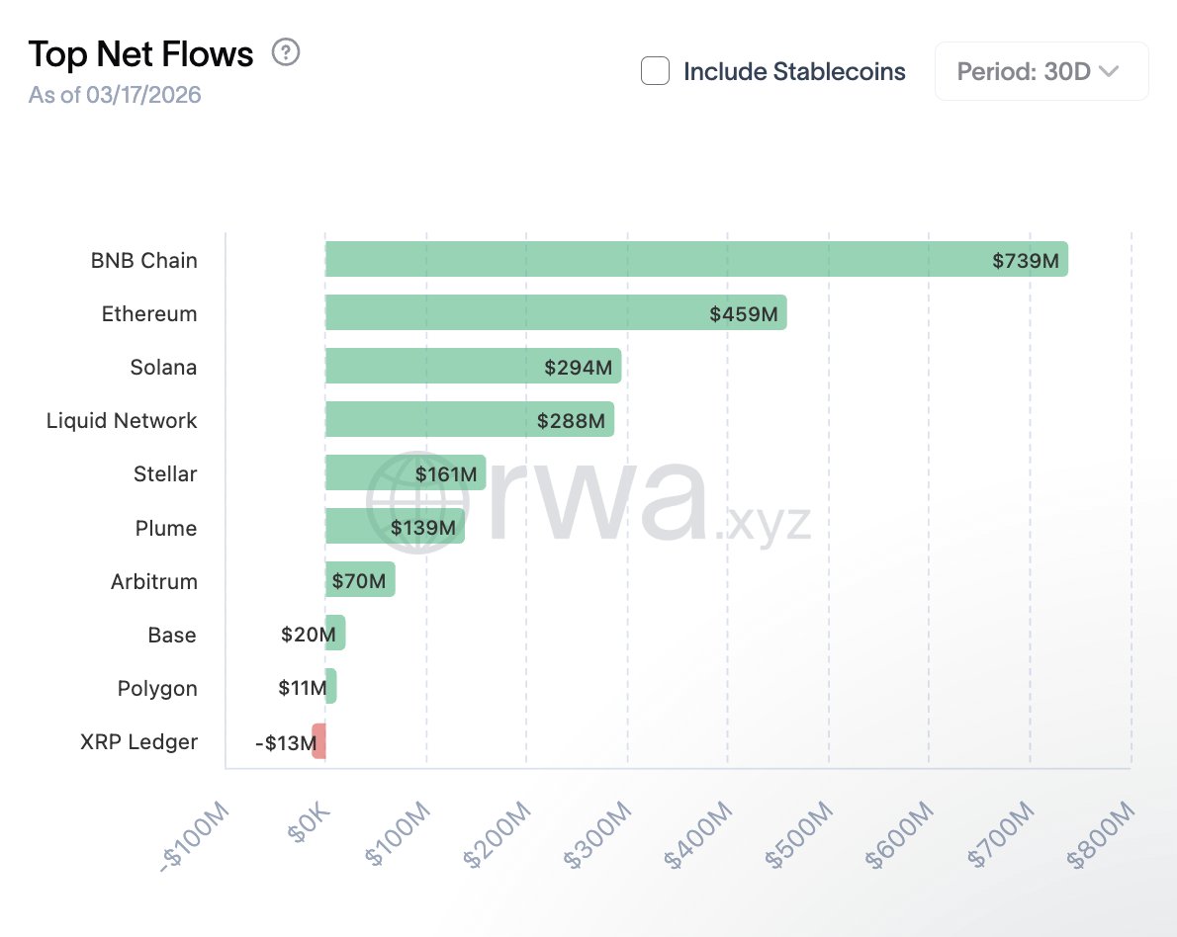Click the Top Net Flows title
This screenshot has width=1177, height=937.
pos(140,53)
